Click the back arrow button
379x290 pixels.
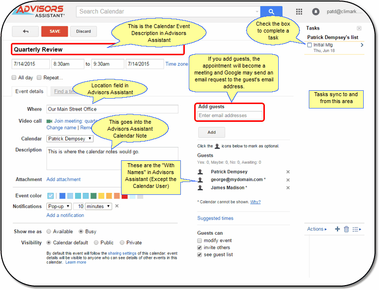(25, 32)
